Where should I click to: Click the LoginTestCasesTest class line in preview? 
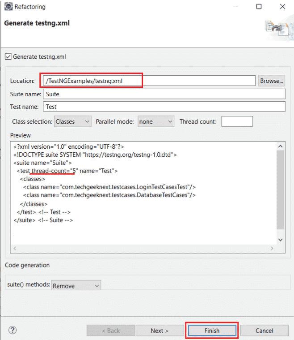pyautogui.click(x=109, y=187)
